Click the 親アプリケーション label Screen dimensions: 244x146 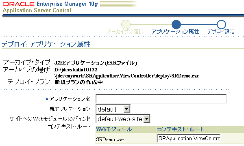(70, 109)
